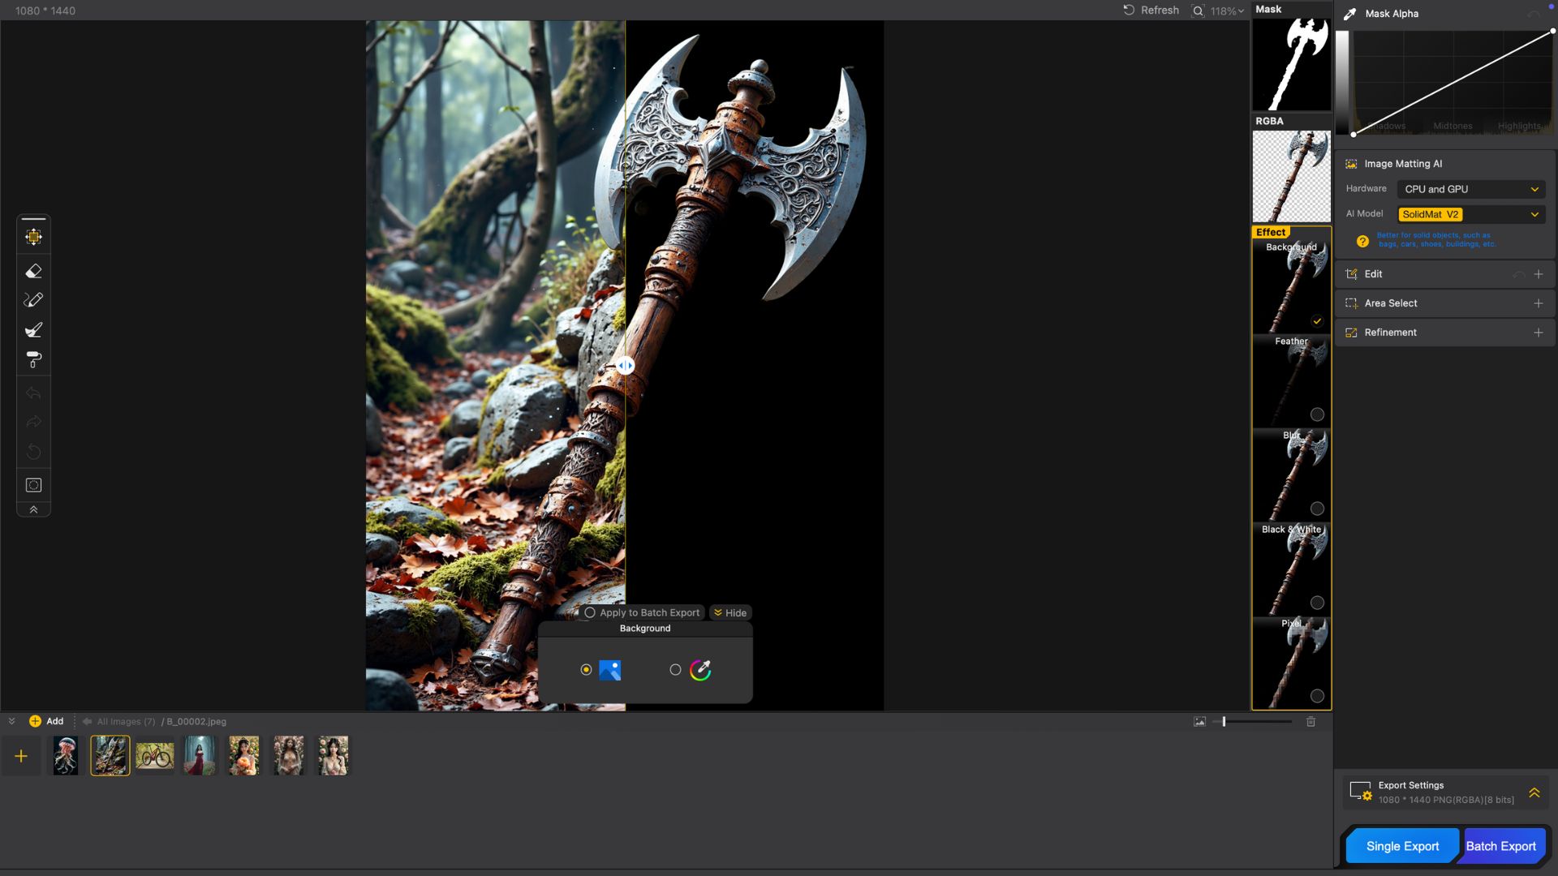Switch to the Mask preview tab

pos(1291,64)
